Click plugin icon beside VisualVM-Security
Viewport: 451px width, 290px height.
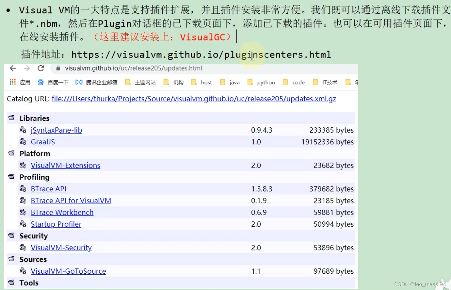click(23, 247)
